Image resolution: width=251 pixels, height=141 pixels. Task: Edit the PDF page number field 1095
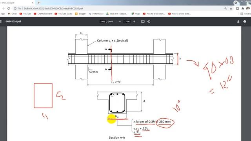[x=103, y=22]
